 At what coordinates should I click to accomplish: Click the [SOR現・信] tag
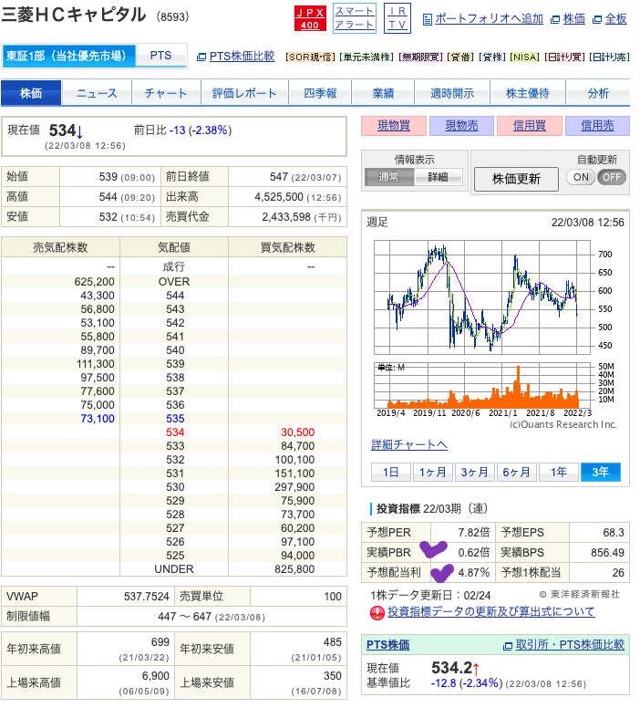pyautogui.click(x=311, y=57)
